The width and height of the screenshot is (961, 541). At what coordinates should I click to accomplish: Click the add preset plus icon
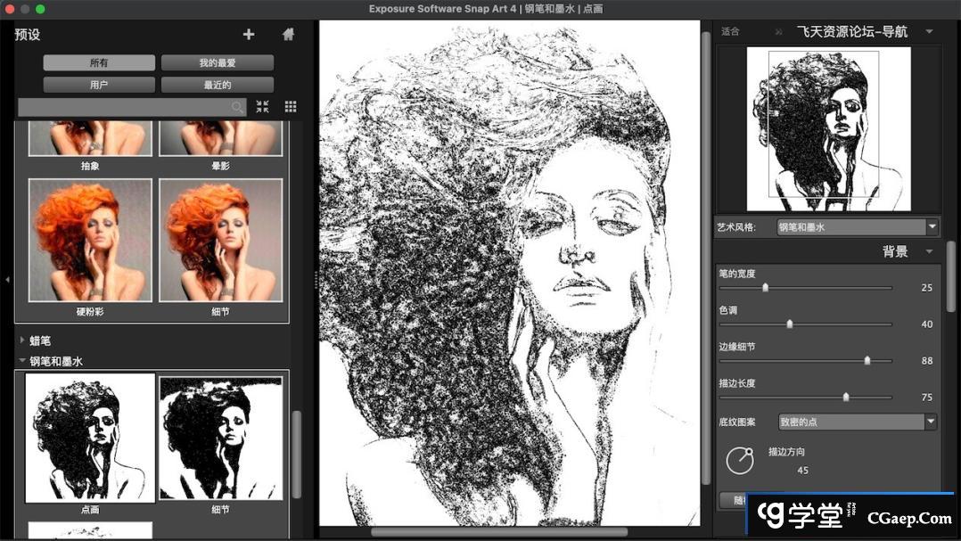click(249, 35)
